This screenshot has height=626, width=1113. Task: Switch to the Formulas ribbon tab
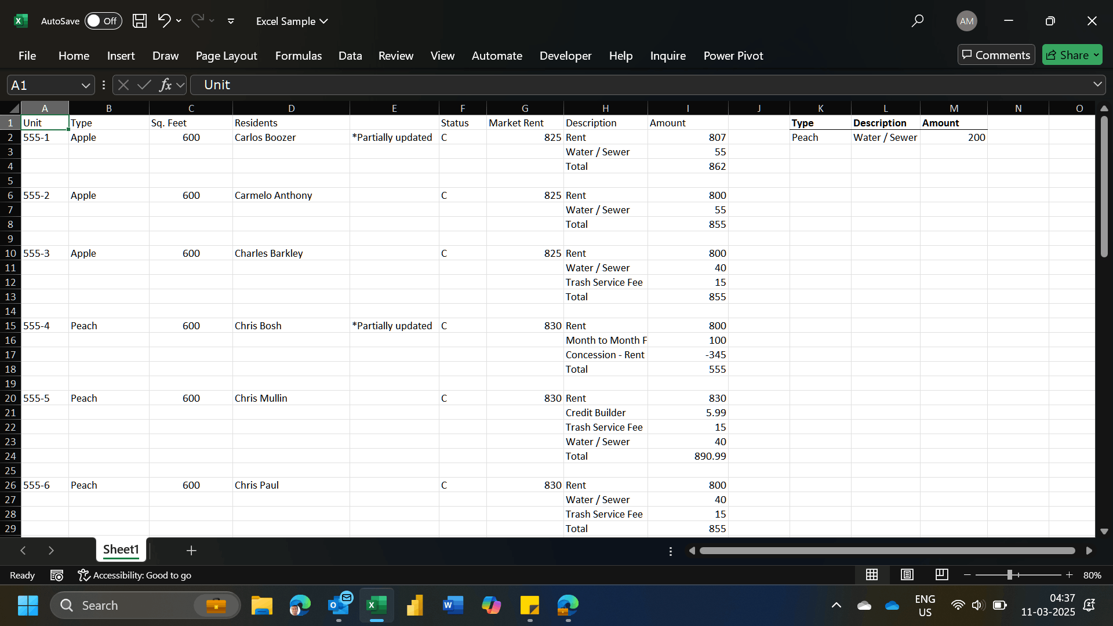298,56
